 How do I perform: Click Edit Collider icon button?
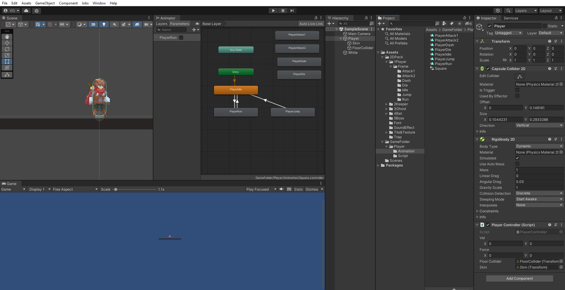click(x=519, y=76)
